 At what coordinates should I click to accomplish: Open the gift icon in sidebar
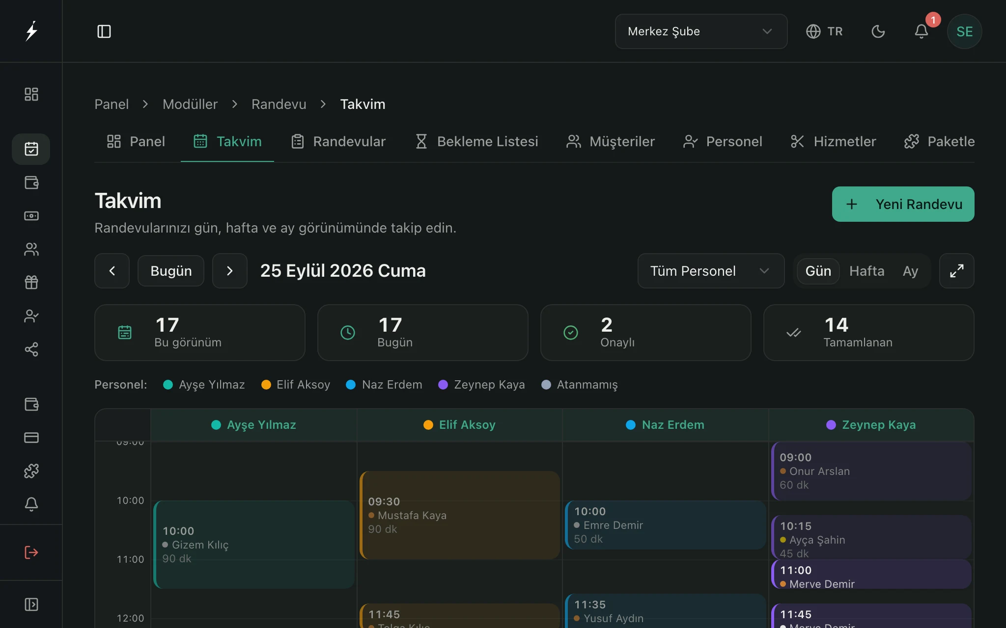pyautogui.click(x=31, y=282)
